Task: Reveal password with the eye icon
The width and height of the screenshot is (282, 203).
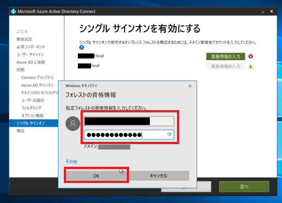Action: click(x=169, y=135)
